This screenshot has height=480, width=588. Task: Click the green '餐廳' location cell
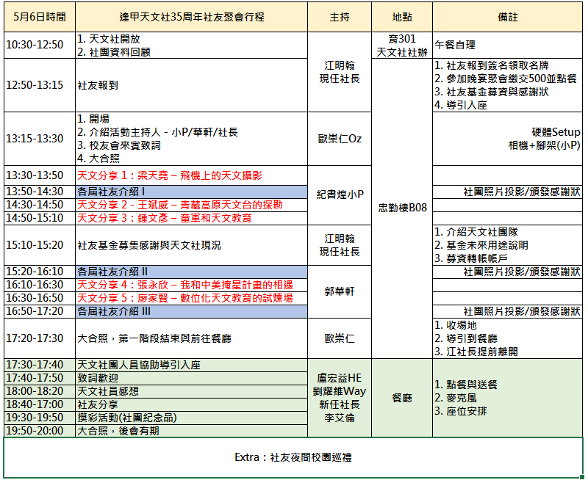(402, 398)
